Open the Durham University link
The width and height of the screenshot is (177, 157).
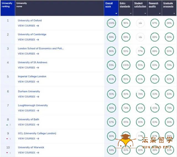[29, 91]
